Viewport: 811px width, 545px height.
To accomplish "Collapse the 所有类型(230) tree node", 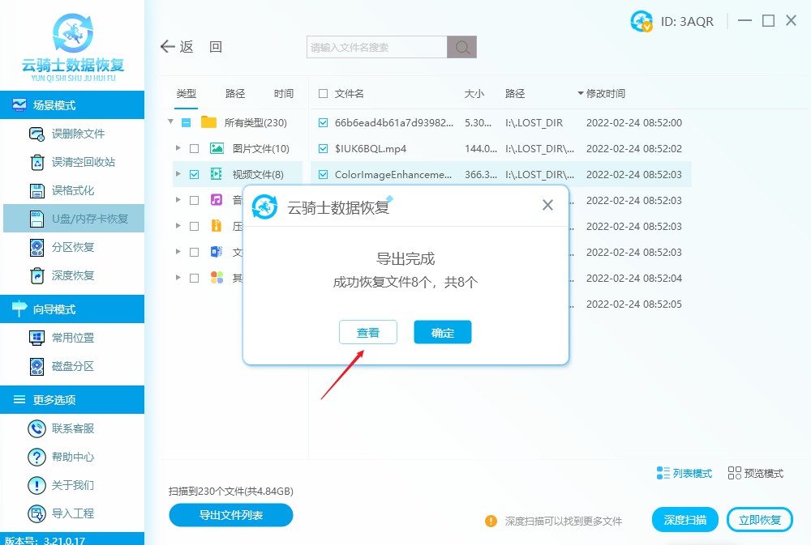I will [170, 122].
